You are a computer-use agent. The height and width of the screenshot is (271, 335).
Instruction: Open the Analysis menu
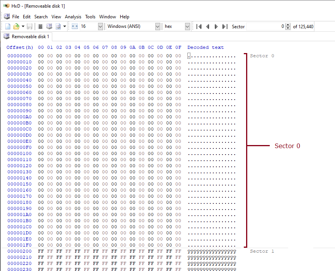coord(73,17)
